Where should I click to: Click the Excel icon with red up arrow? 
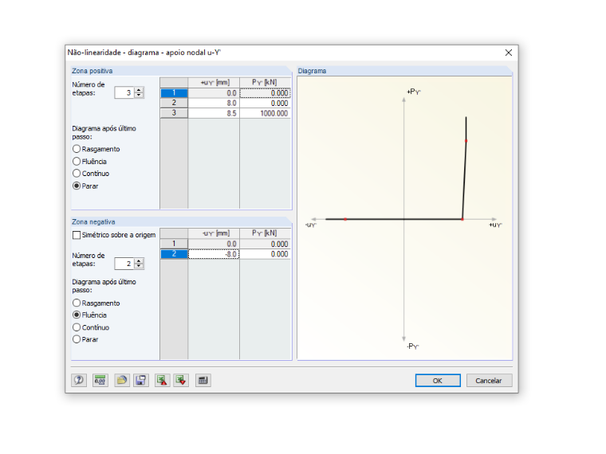(163, 380)
